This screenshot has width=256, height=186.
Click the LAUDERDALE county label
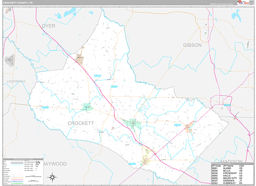16,81
